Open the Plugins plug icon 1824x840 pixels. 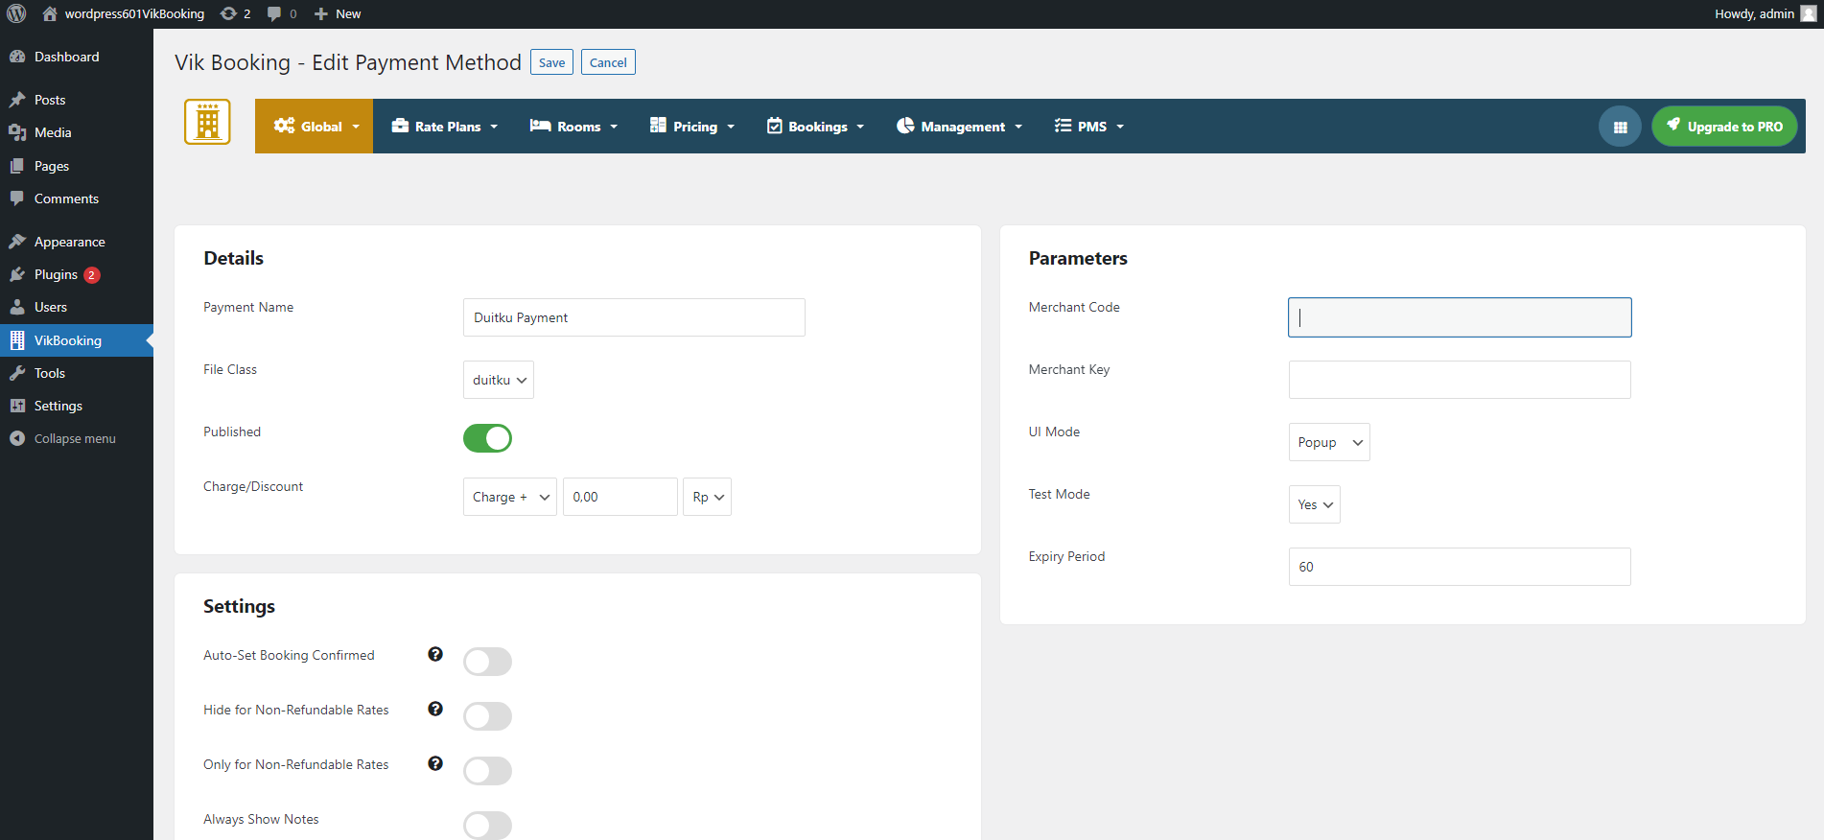tap(17, 274)
